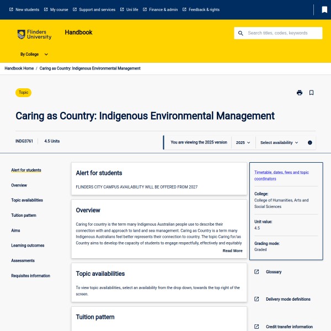Jump to Learning outcomes in sidebar
Viewport: 331px width, 331px height.
point(28,245)
